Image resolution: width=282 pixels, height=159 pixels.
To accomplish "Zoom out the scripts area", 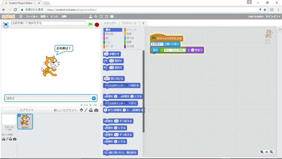I will coord(262,152).
